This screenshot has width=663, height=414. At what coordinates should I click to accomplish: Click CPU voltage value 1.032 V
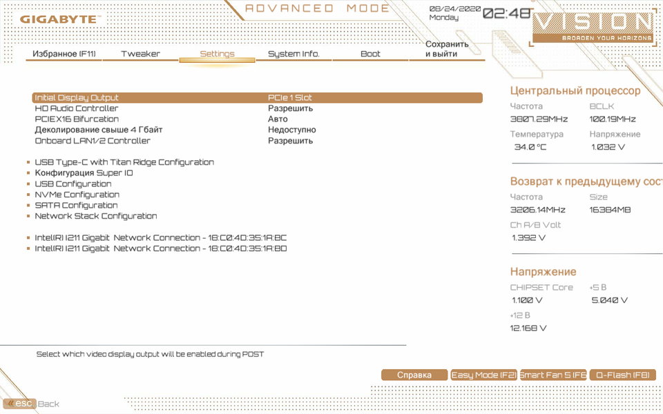(608, 147)
